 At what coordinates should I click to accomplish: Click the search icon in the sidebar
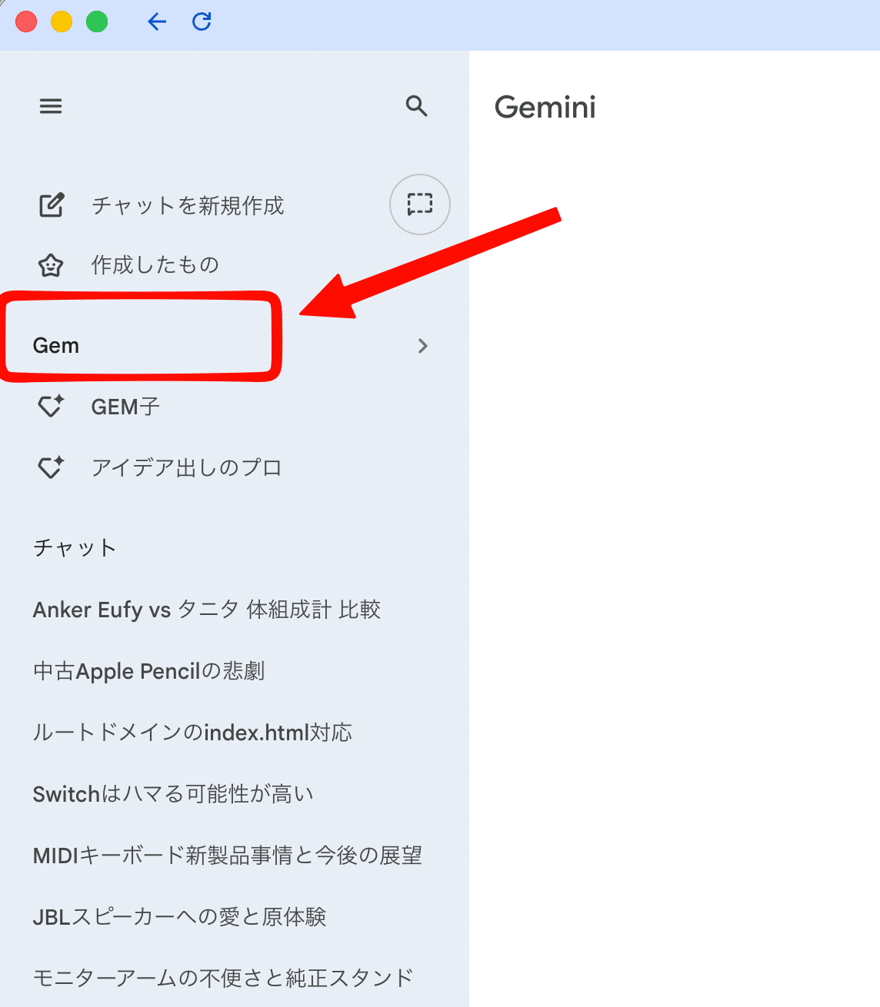point(417,107)
